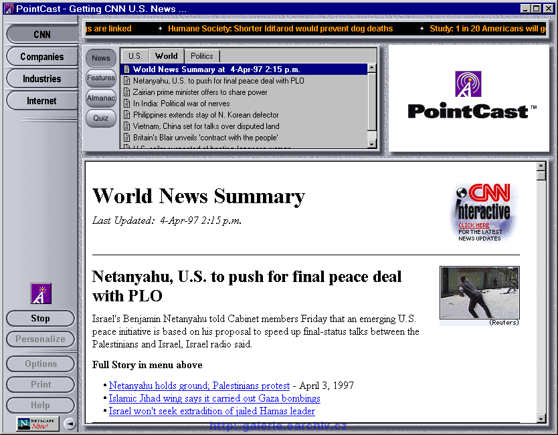Select the Features section button
Viewport: 558px width, 435px height.
[101, 78]
